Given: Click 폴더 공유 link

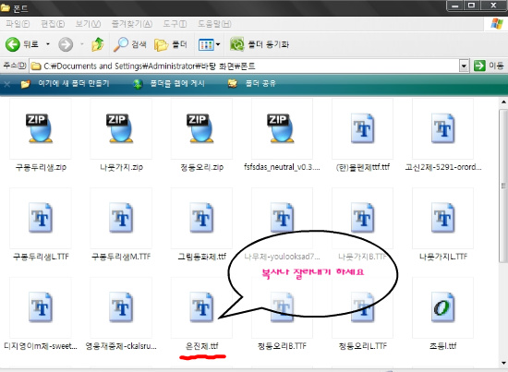Looking at the screenshot, I should (252, 83).
